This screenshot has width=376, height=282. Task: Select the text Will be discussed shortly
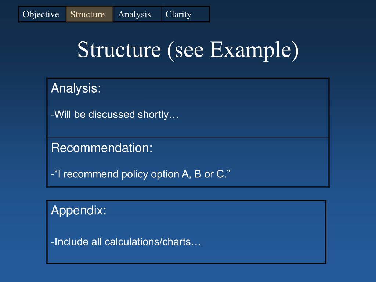click(115, 115)
